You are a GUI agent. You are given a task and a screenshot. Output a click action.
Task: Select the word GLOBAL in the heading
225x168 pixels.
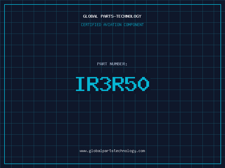click(91, 17)
